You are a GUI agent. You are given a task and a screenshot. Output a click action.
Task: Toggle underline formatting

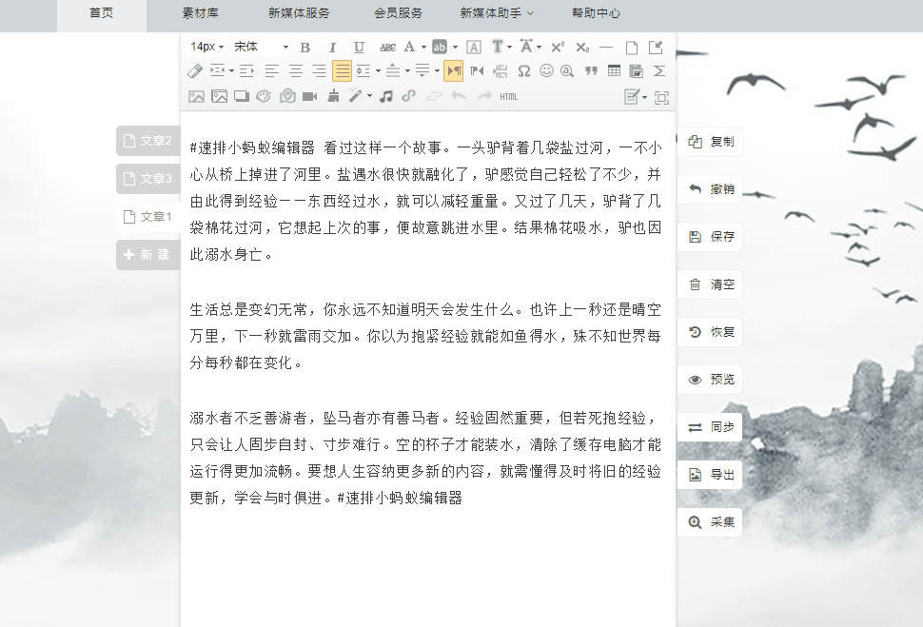[359, 47]
